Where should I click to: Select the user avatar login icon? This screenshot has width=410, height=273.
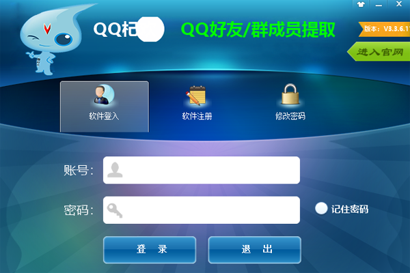point(104,94)
